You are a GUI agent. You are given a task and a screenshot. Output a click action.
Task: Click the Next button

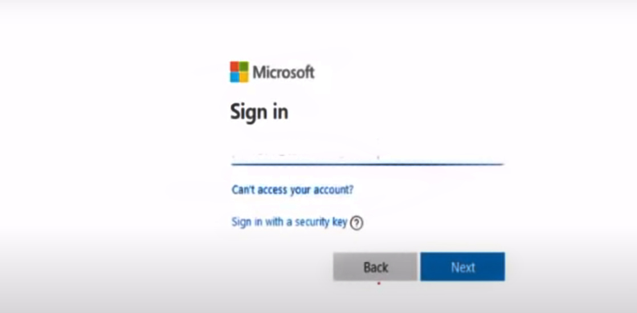point(463,267)
